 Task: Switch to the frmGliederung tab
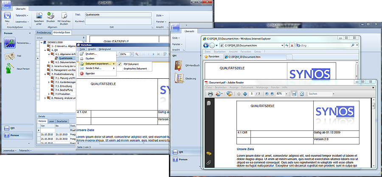44,32
